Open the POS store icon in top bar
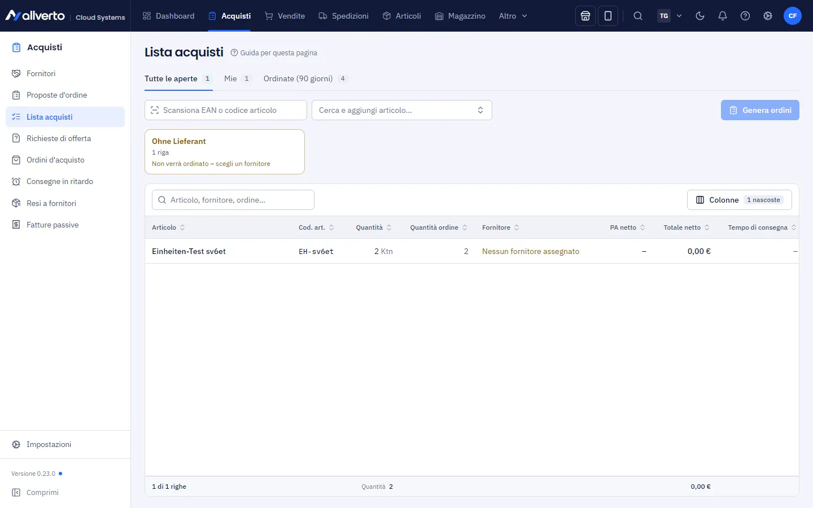This screenshot has height=508, width=813. (x=585, y=16)
